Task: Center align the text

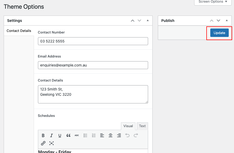Action: (x=111, y=135)
